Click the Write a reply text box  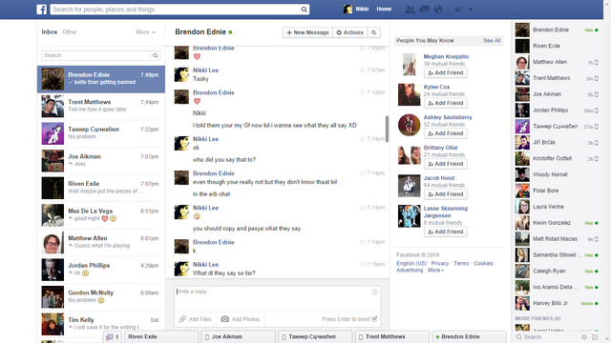(273, 298)
